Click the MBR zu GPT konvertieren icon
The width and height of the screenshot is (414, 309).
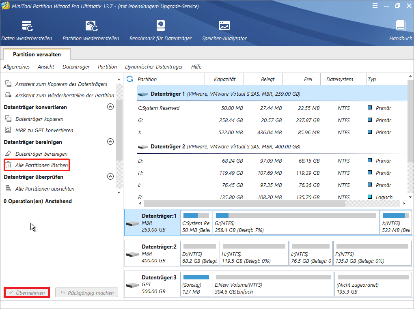click(x=8, y=130)
